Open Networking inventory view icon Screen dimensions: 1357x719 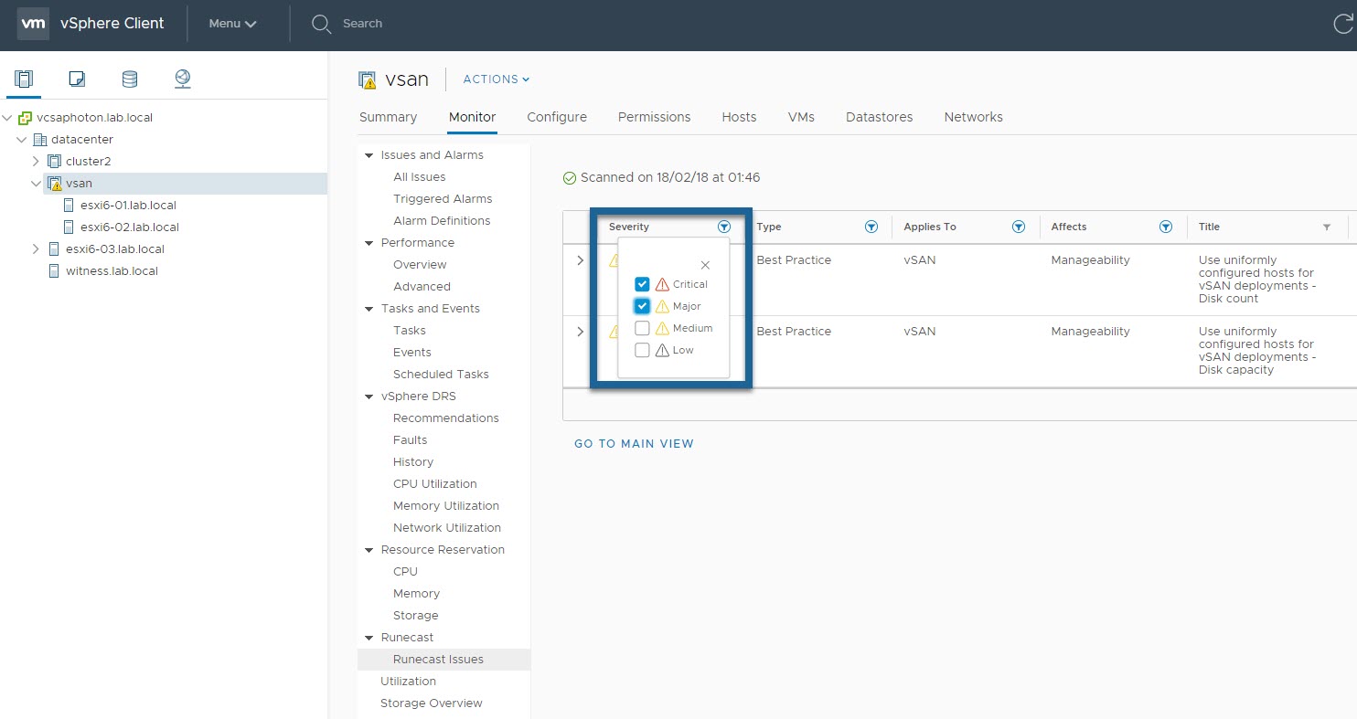coord(183,79)
